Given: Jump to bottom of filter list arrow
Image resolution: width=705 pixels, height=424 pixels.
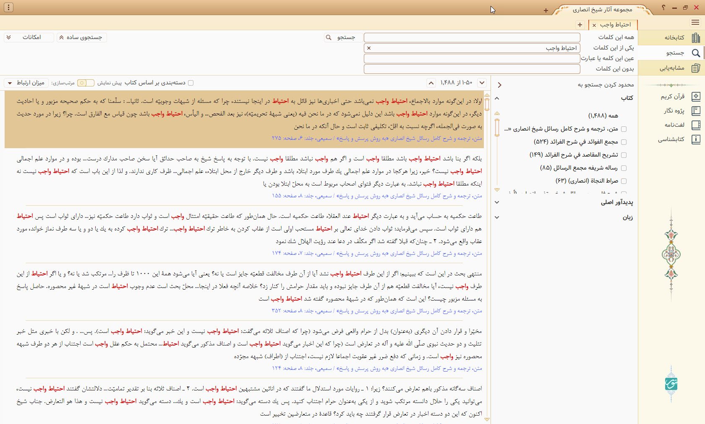Looking at the screenshot, I should pyautogui.click(x=497, y=190).
